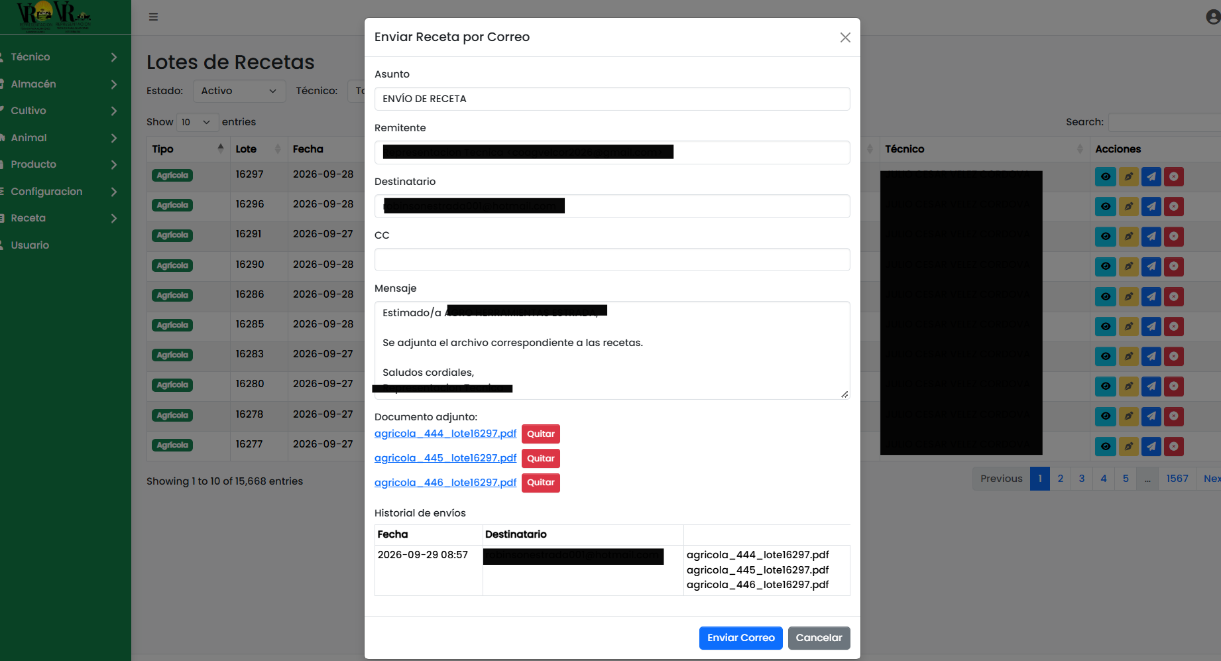View lote 16291 with the eye icon
Image resolution: width=1221 pixels, height=661 pixels.
1106,237
